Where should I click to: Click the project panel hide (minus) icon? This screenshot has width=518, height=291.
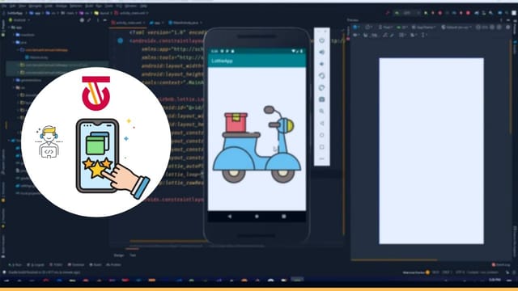104,20
